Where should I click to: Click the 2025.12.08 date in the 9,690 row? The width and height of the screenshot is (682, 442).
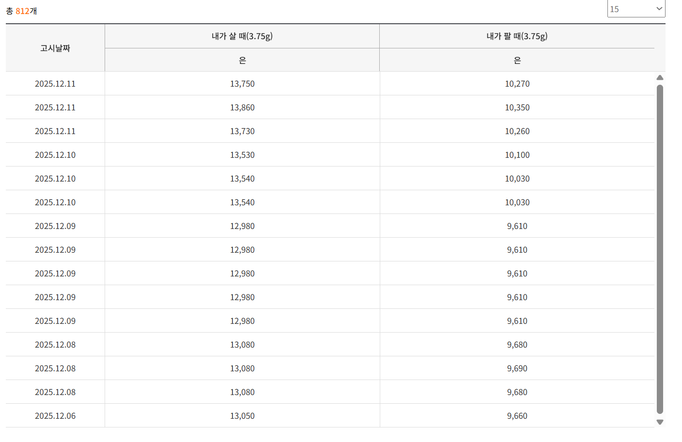point(55,368)
